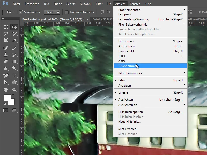Screen dimensions: 207x155
Task: Select the Type tool
Action: click(x=14, y=76)
